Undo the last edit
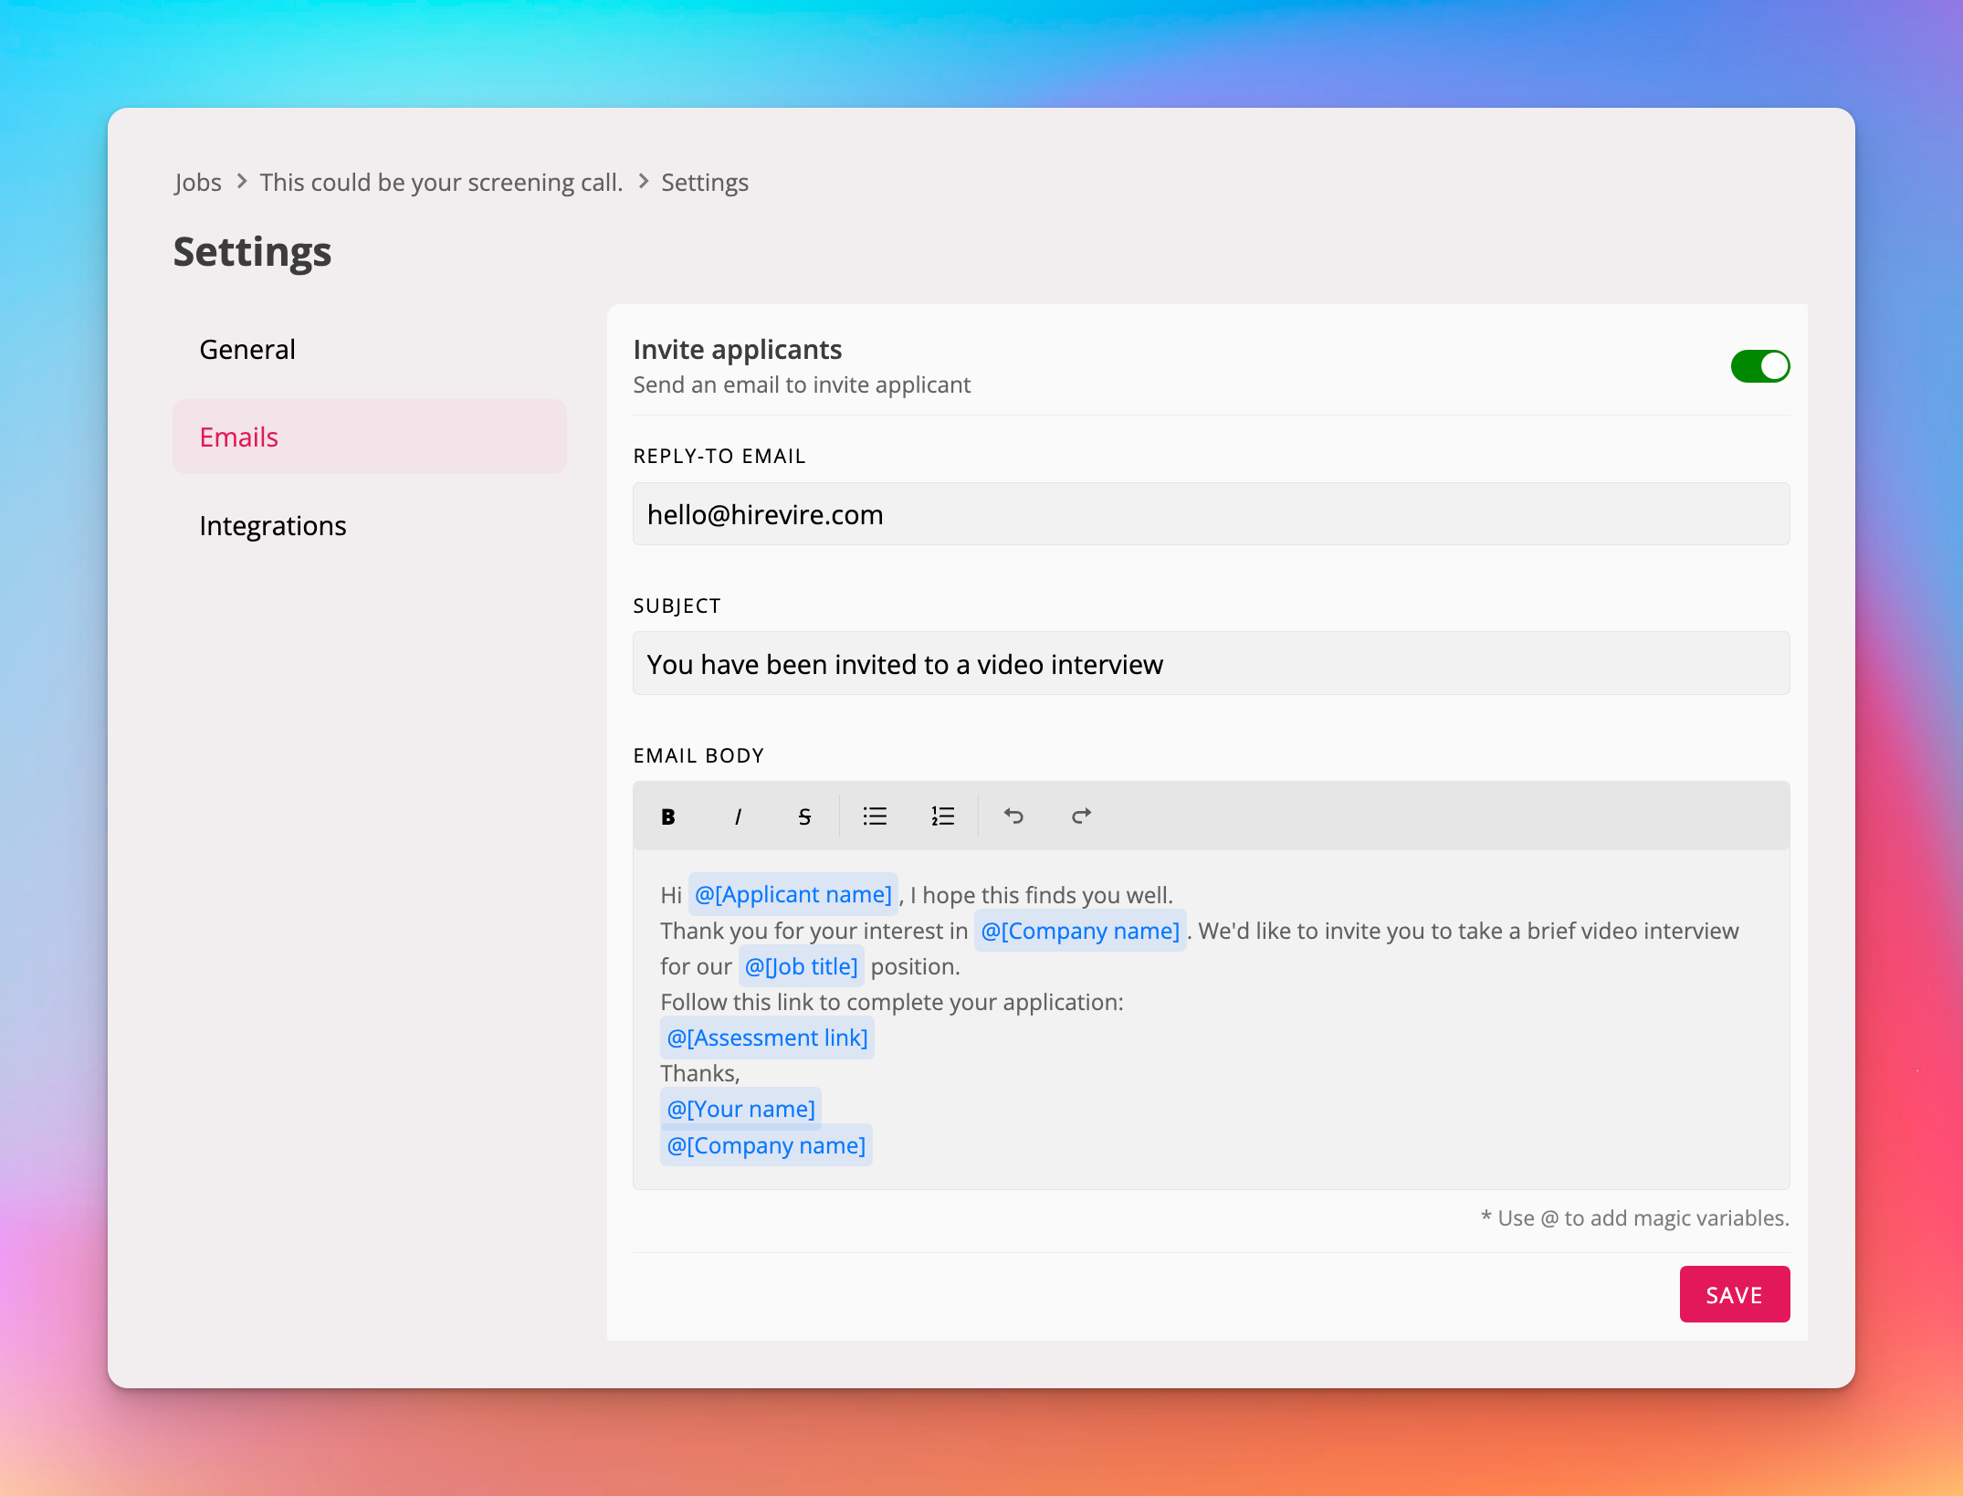The width and height of the screenshot is (1963, 1496). 1013,816
